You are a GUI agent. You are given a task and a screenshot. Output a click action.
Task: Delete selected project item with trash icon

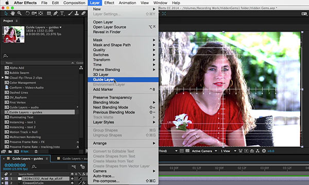tap(36, 152)
